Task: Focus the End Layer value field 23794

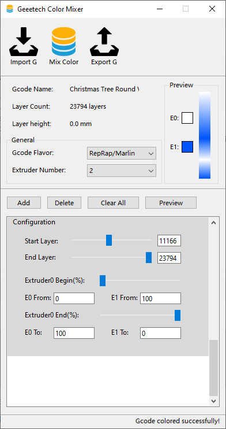Action: [169, 258]
